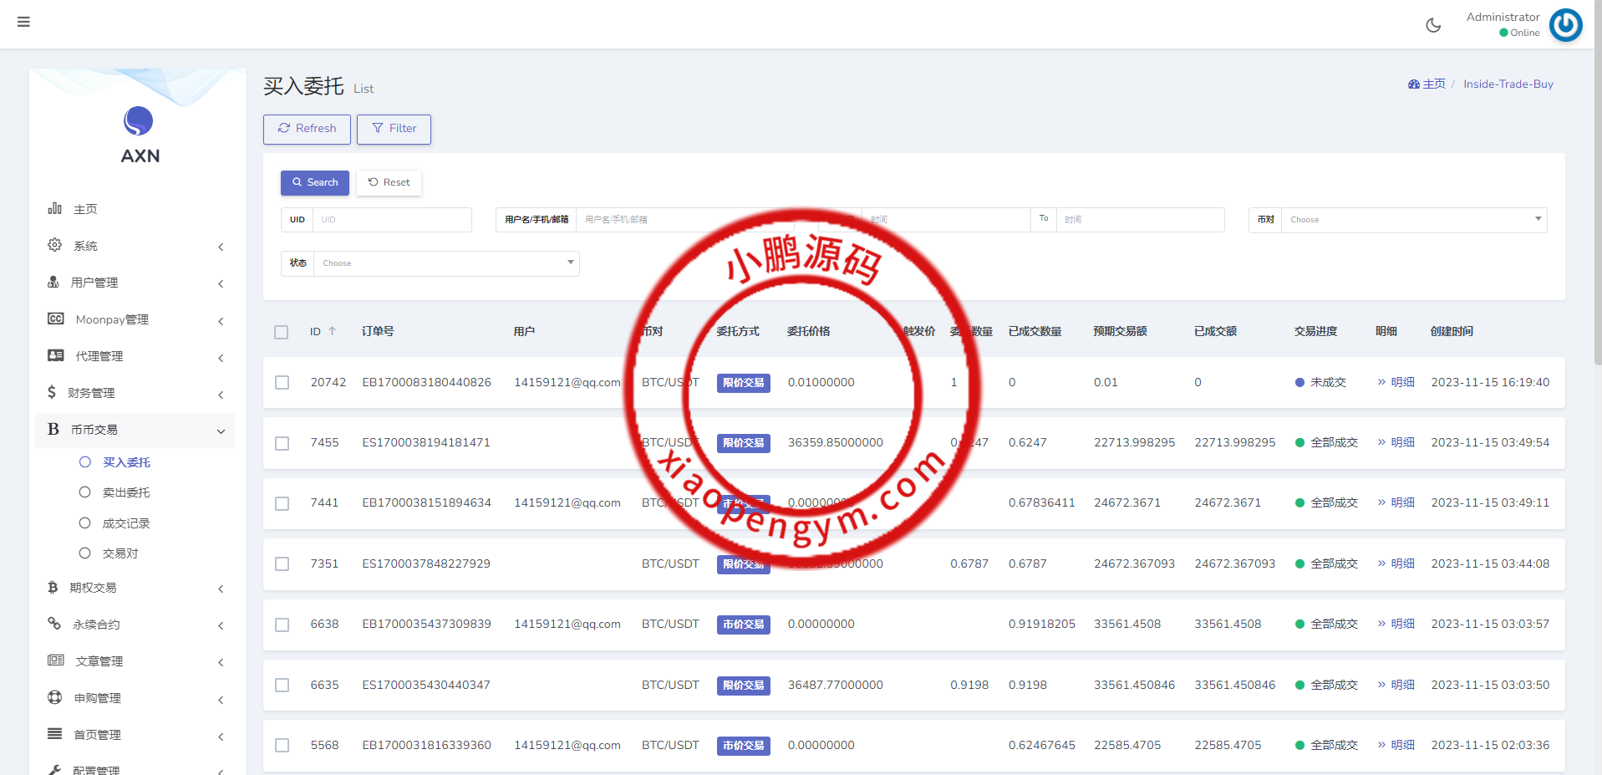The width and height of the screenshot is (1602, 775).
Task: Open the 状态 Choose dropdown
Action: coord(446,263)
